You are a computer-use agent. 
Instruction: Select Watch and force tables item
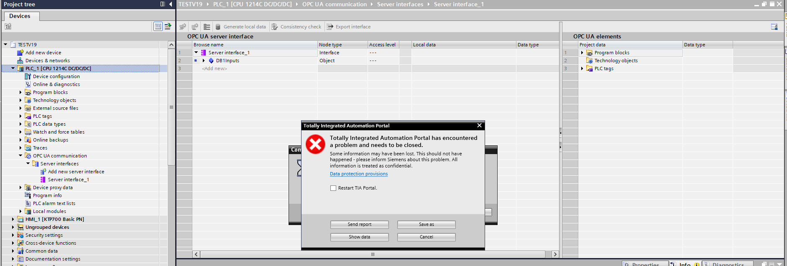[x=59, y=132]
